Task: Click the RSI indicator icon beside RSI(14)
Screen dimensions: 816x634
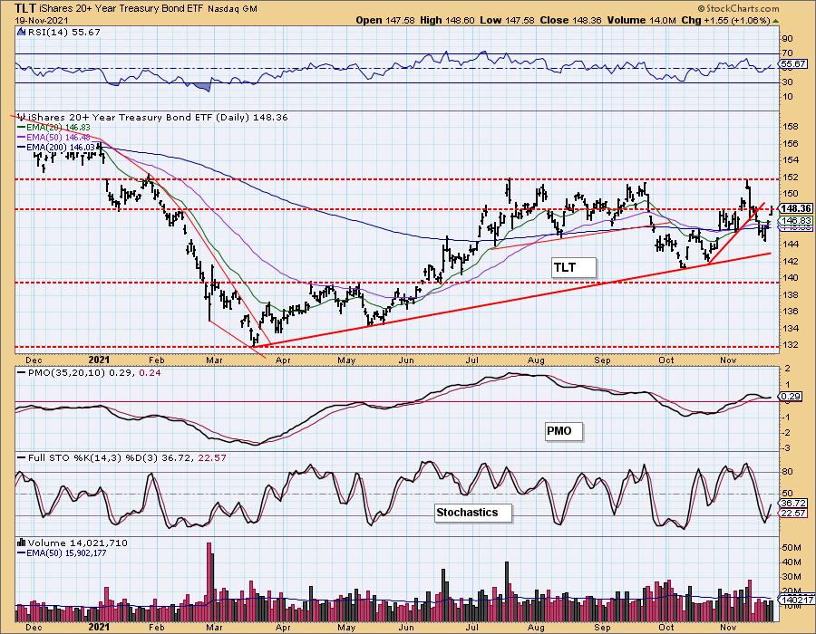Action: click(22, 32)
